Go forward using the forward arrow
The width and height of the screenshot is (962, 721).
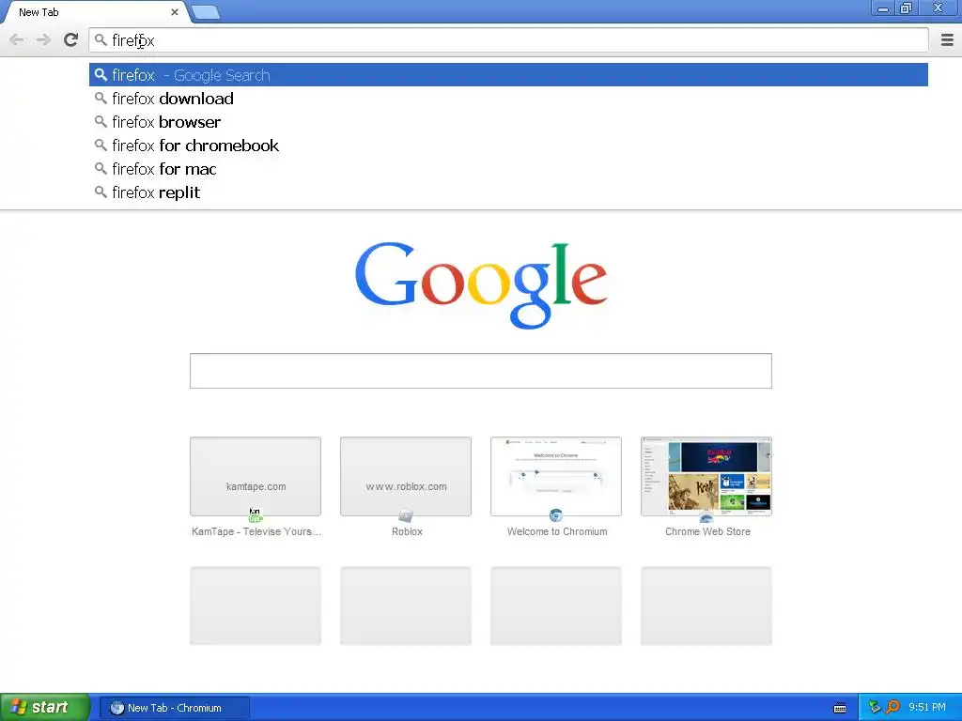click(43, 40)
